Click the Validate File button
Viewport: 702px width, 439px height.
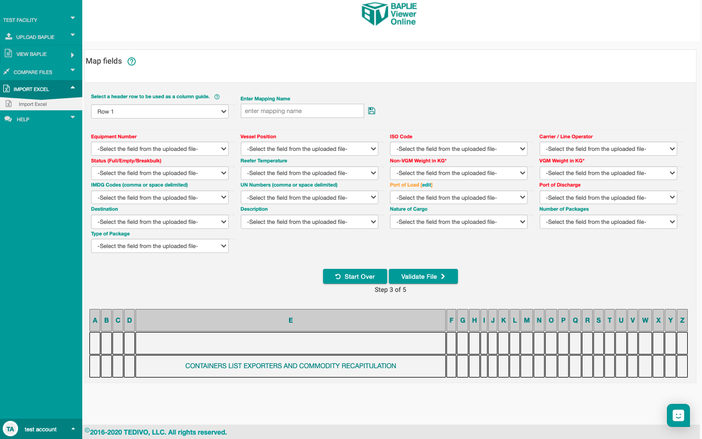(423, 277)
